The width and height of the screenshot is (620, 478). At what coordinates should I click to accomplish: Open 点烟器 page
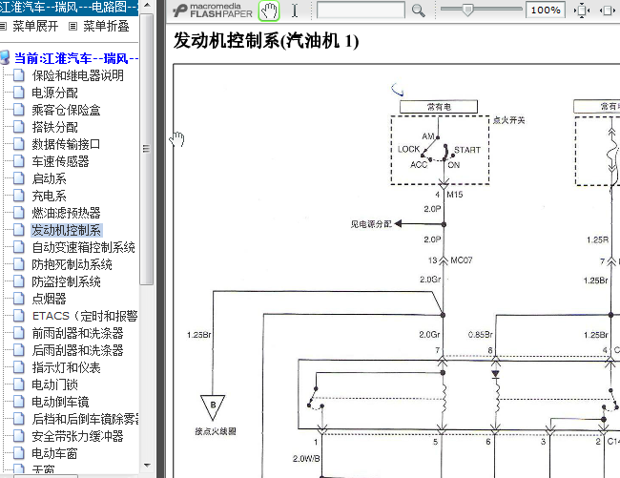click(x=49, y=299)
